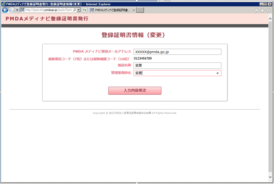
Task: Open the Tools gear icon menu
Action: click(x=268, y=10)
